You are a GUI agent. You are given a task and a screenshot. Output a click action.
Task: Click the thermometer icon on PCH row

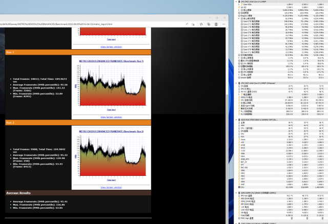pos(239,137)
